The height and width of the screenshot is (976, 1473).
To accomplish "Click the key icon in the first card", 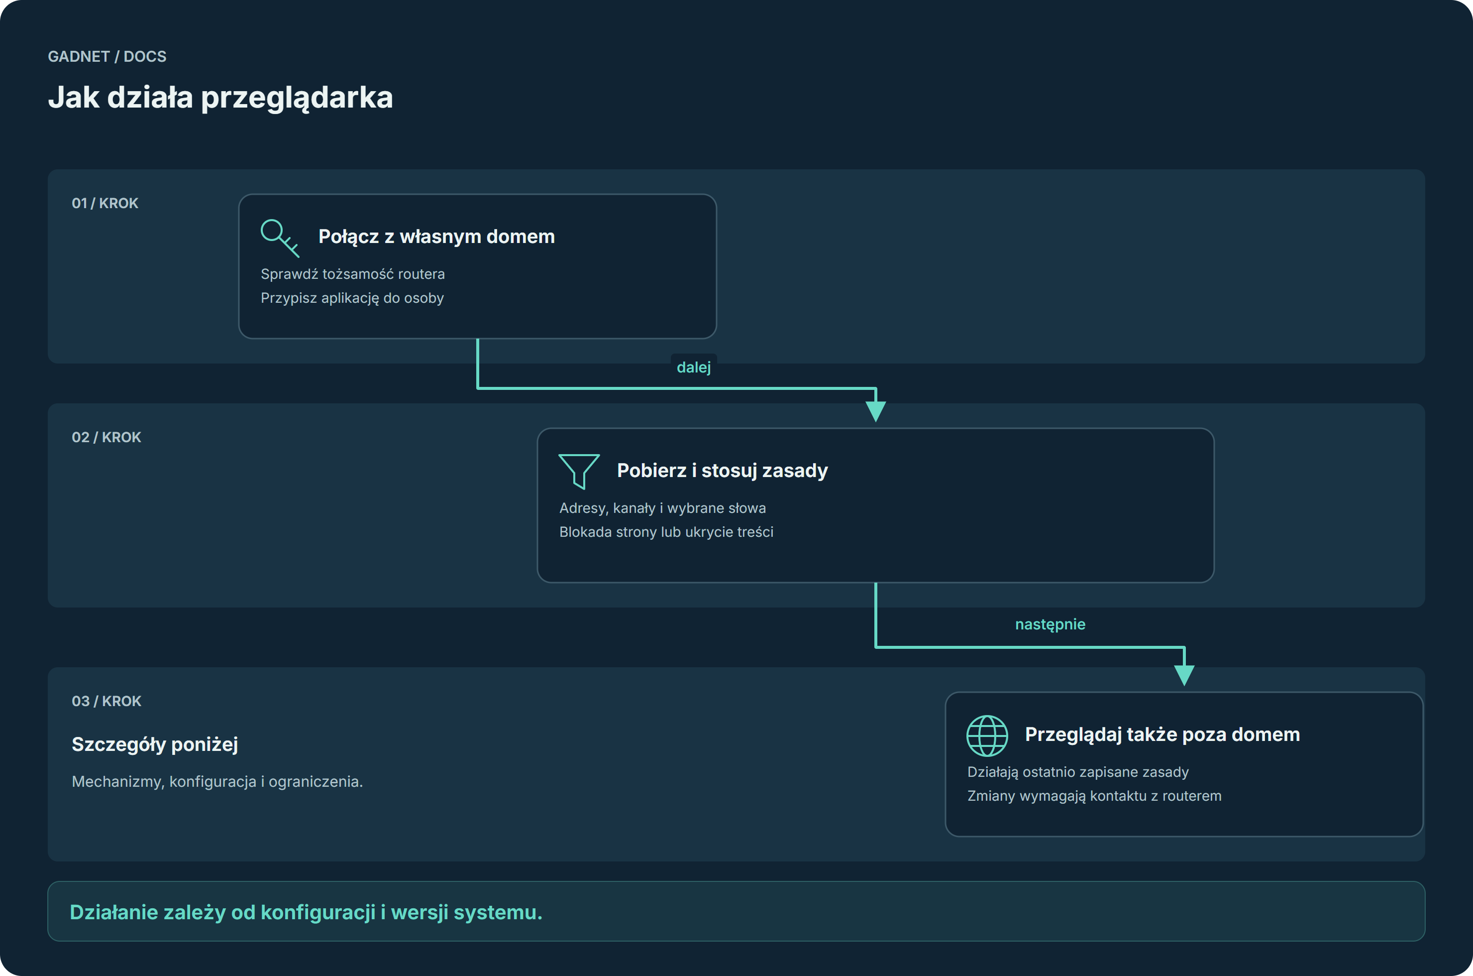I will pos(281,237).
